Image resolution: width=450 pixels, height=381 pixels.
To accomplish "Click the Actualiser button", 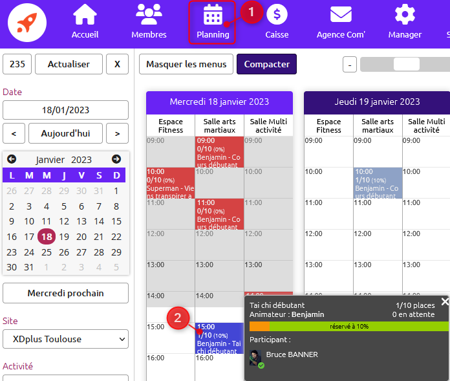I will point(68,64).
